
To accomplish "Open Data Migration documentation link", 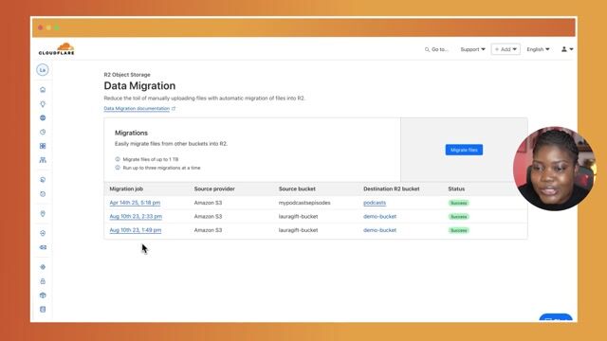I will 137,109.
